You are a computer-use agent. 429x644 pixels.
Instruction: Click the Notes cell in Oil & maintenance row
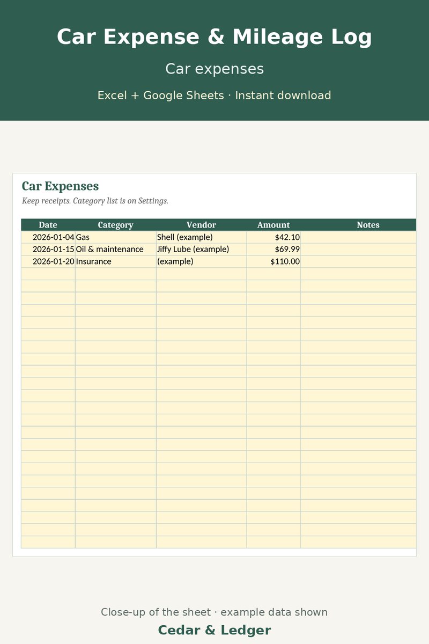click(358, 250)
